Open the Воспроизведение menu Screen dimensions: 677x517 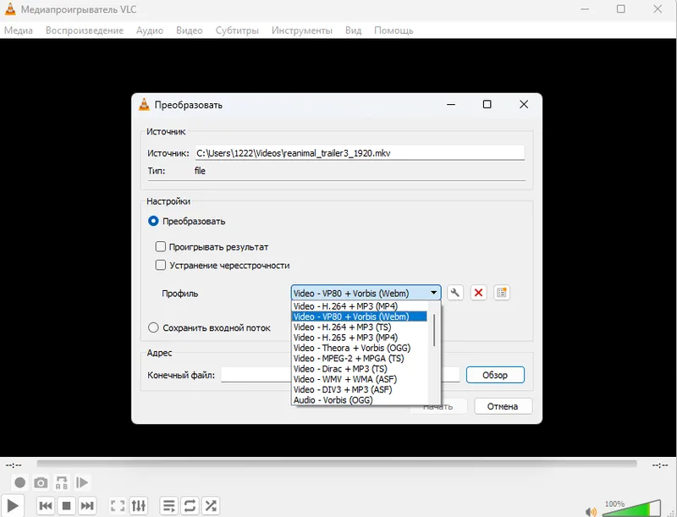pyautogui.click(x=85, y=30)
